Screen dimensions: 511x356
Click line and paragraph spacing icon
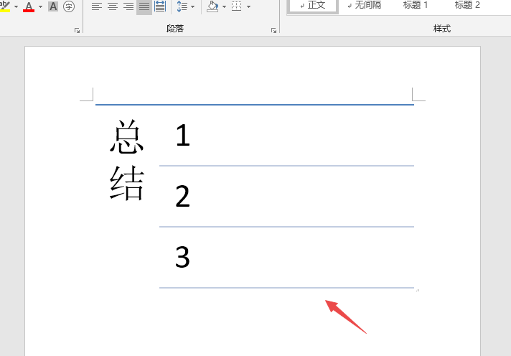pyautogui.click(x=182, y=6)
